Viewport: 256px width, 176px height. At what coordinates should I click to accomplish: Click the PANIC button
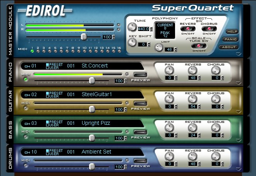[x=230, y=39]
